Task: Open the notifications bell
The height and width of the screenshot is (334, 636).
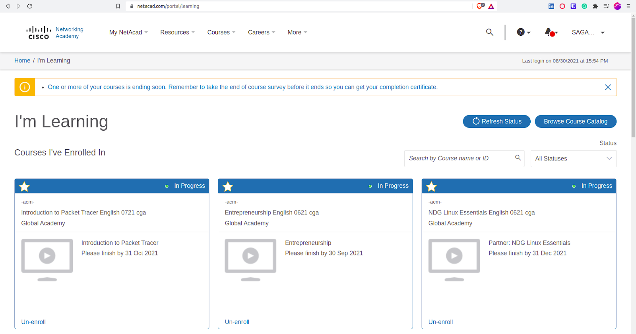Action: click(x=551, y=32)
